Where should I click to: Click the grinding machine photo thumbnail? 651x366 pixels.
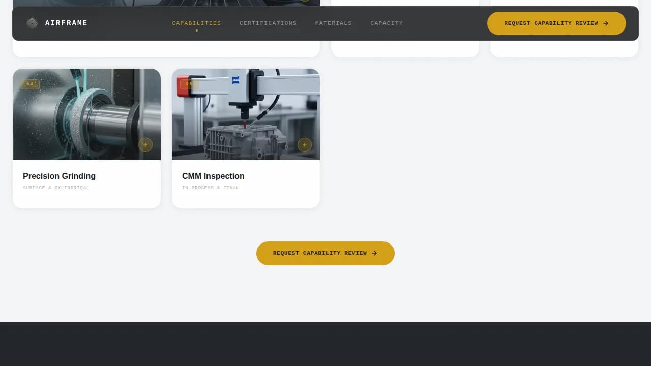click(86, 114)
